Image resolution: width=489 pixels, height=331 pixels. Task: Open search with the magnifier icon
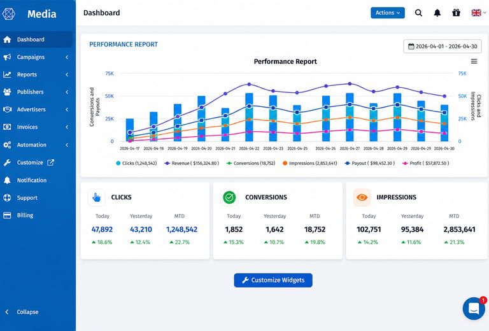click(x=418, y=13)
